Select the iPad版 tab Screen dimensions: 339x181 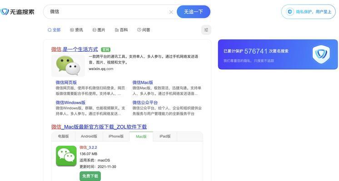[165, 137]
